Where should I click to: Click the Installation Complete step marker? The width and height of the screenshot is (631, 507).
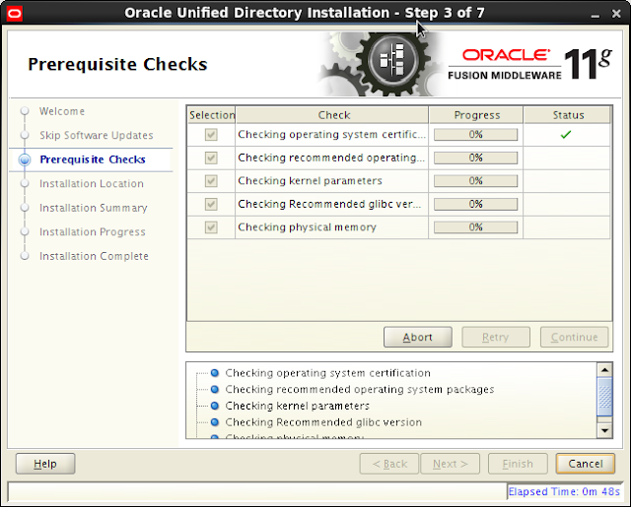[x=25, y=256]
